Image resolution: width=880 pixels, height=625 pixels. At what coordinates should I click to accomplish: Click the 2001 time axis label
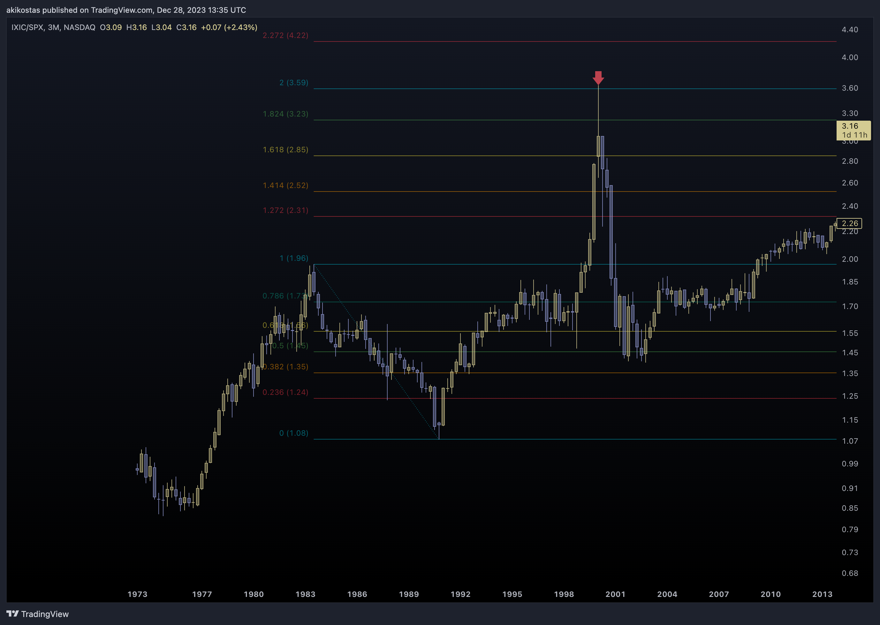click(616, 594)
